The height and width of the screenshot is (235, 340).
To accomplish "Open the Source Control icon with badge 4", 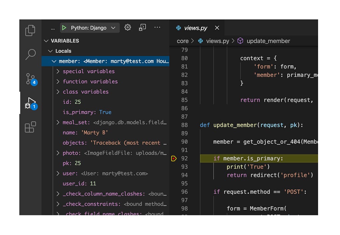I will (32, 79).
